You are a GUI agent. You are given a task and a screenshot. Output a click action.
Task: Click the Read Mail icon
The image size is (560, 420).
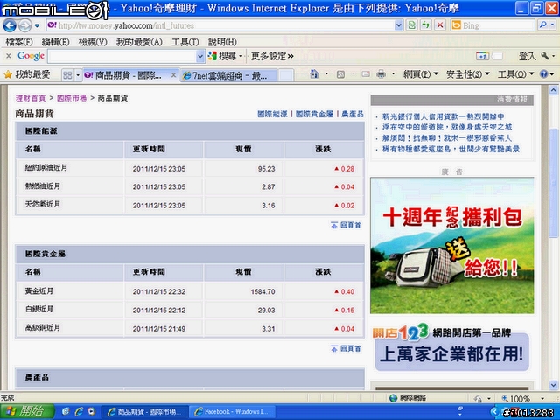point(366,74)
